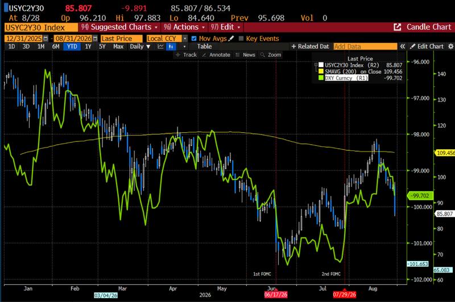
Task: Click the 08/31/2026 end date field
Action: (73, 39)
